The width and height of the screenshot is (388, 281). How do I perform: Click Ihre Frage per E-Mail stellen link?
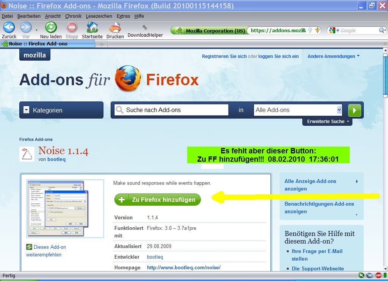click(317, 255)
